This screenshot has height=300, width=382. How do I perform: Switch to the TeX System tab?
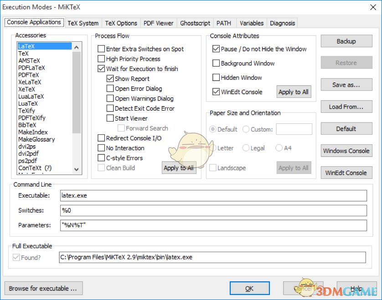click(83, 22)
